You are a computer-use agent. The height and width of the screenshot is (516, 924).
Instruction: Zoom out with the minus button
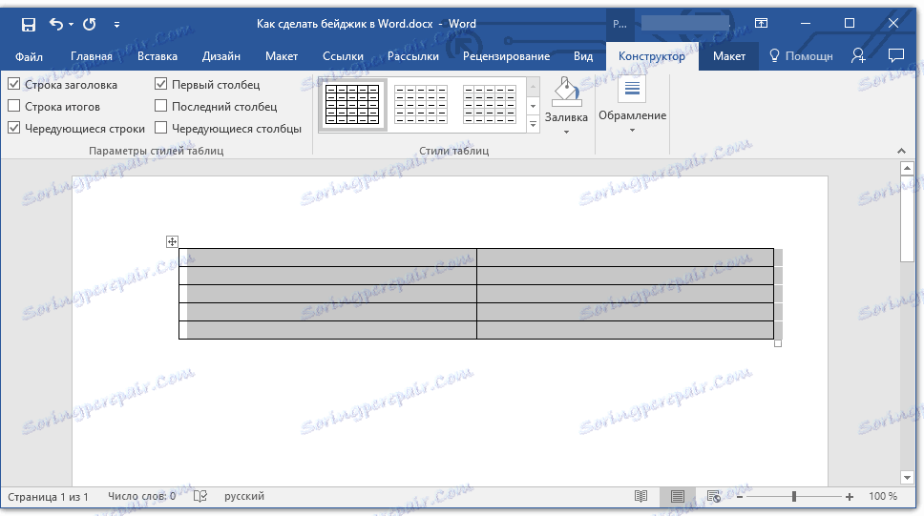pyautogui.click(x=740, y=497)
